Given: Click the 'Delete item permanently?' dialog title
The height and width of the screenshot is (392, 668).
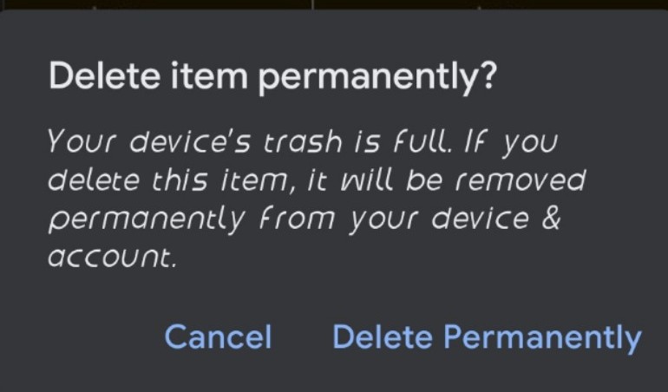Looking at the screenshot, I should (273, 77).
